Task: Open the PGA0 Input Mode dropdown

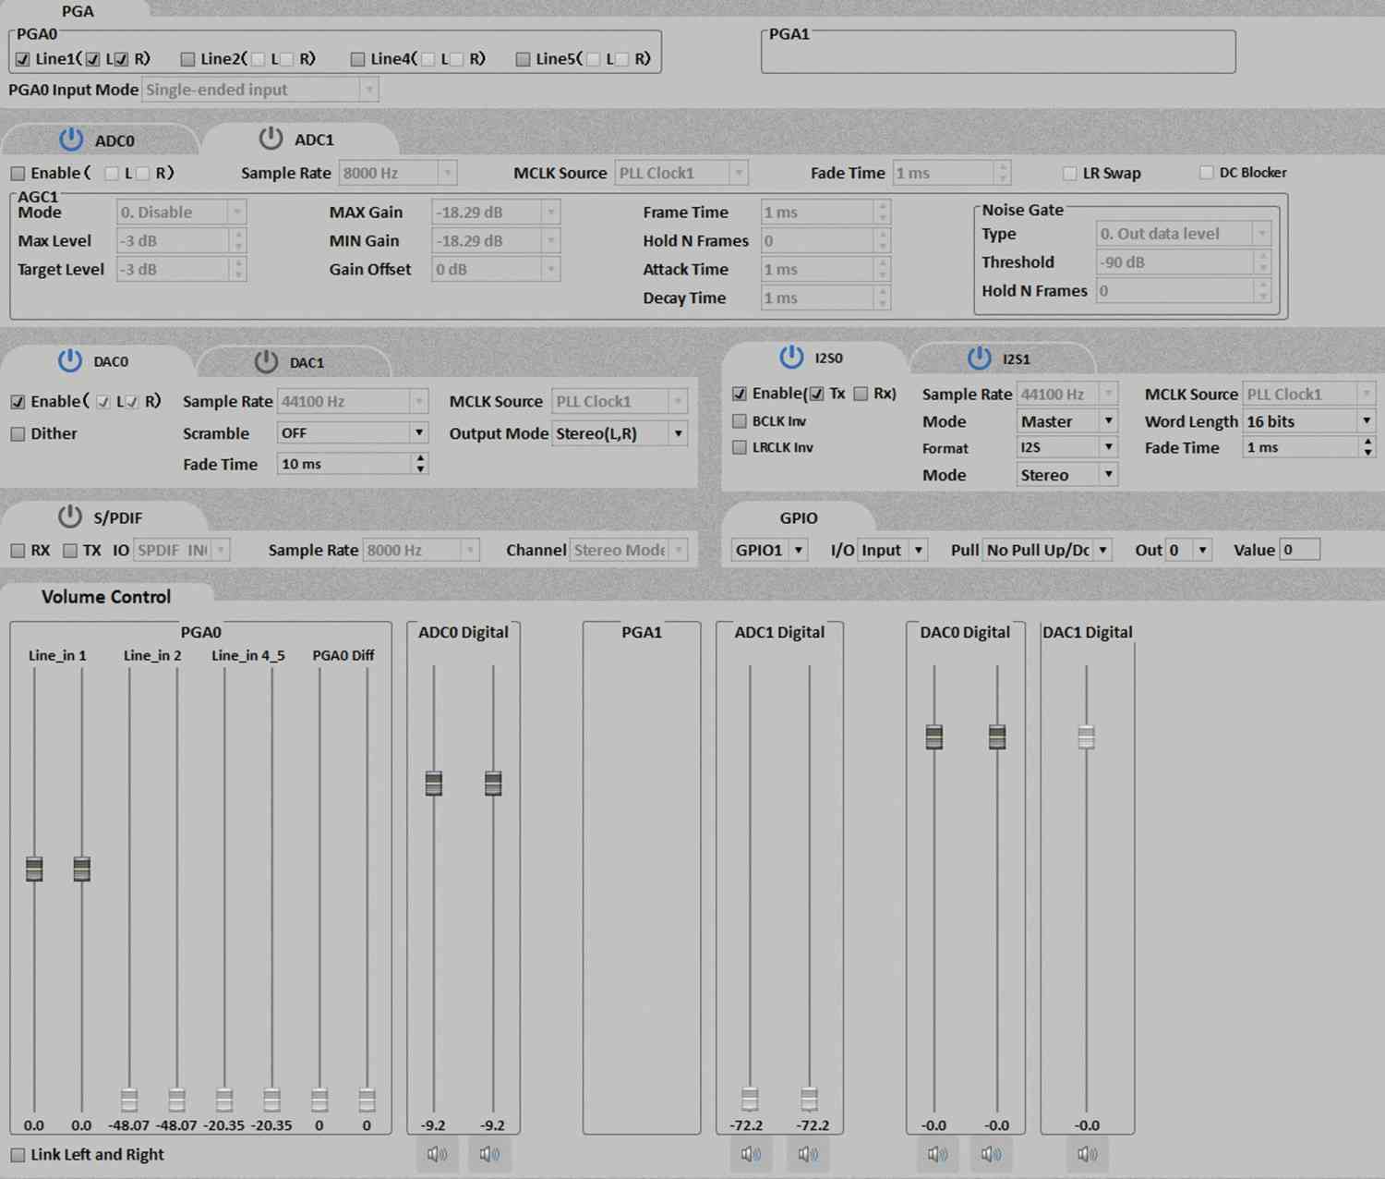Action: pos(260,90)
